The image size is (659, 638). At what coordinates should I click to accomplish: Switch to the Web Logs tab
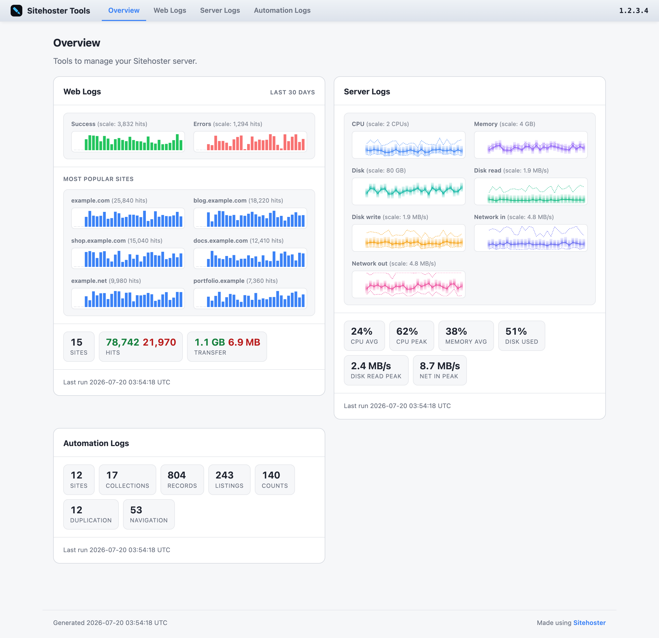[x=170, y=10]
